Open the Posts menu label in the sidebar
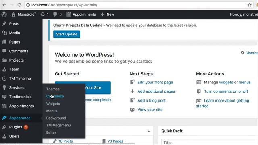This screenshot has height=145, width=258. (x=14, y=24)
